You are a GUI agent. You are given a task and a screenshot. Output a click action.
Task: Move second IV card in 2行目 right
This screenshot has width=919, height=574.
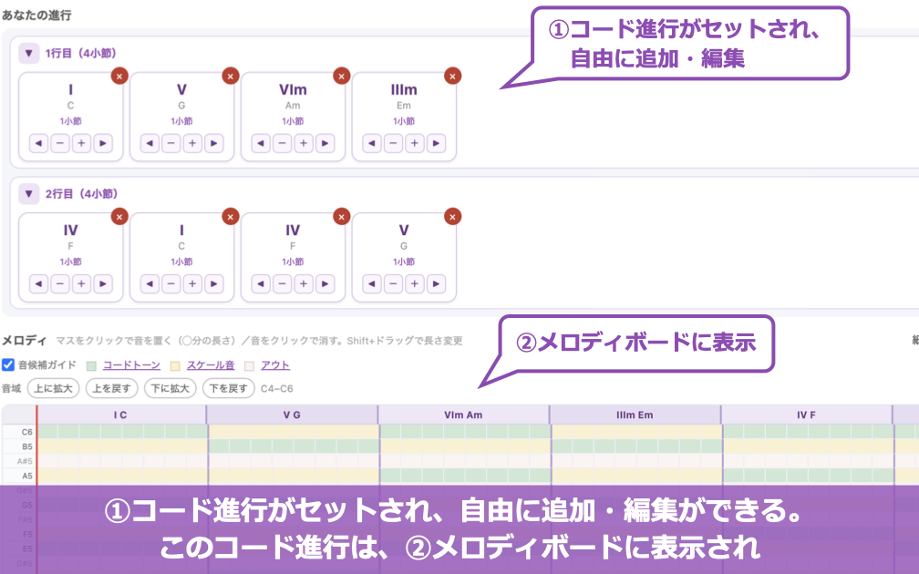(325, 284)
